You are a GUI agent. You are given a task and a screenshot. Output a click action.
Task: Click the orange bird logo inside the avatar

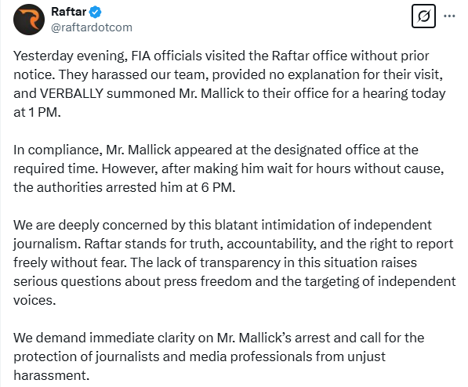[x=30, y=20]
